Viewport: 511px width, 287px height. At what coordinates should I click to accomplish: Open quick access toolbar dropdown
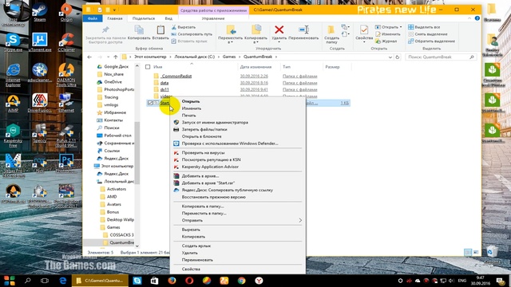[x=114, y=10]
